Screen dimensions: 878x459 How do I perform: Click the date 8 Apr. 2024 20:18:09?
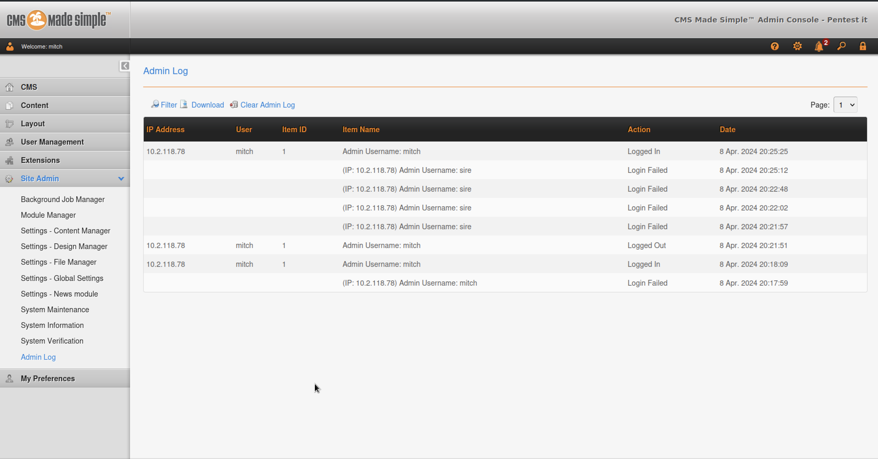[754, 264]
